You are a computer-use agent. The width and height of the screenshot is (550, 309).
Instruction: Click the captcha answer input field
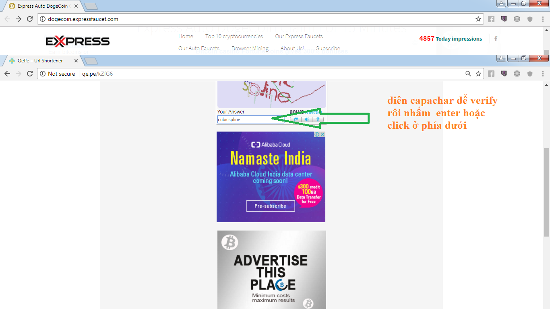click(x=250, y=119)
